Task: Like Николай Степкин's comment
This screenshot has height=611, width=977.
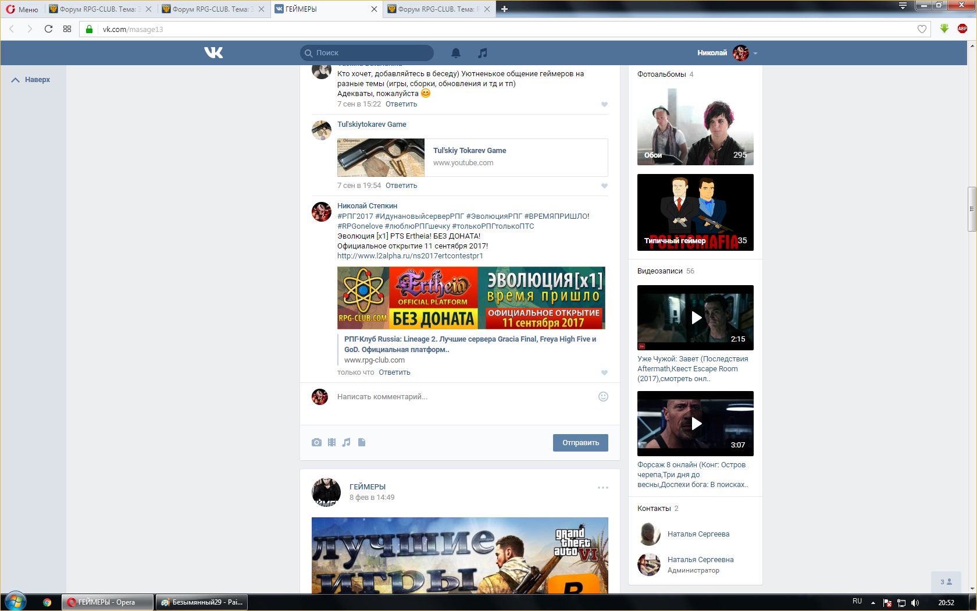Action: (604, 373)
